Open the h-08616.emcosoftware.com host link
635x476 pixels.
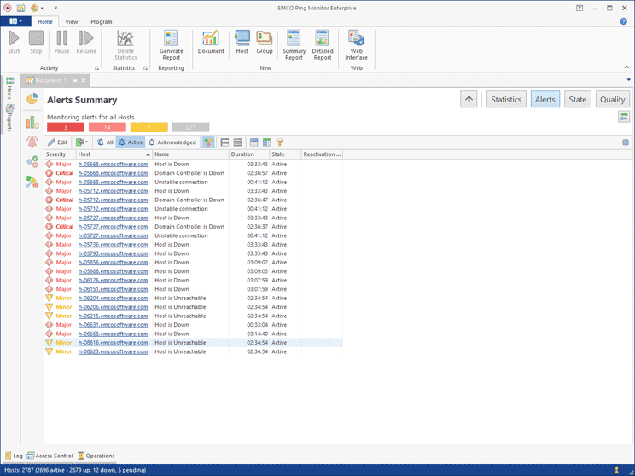[x=113, y=342]
